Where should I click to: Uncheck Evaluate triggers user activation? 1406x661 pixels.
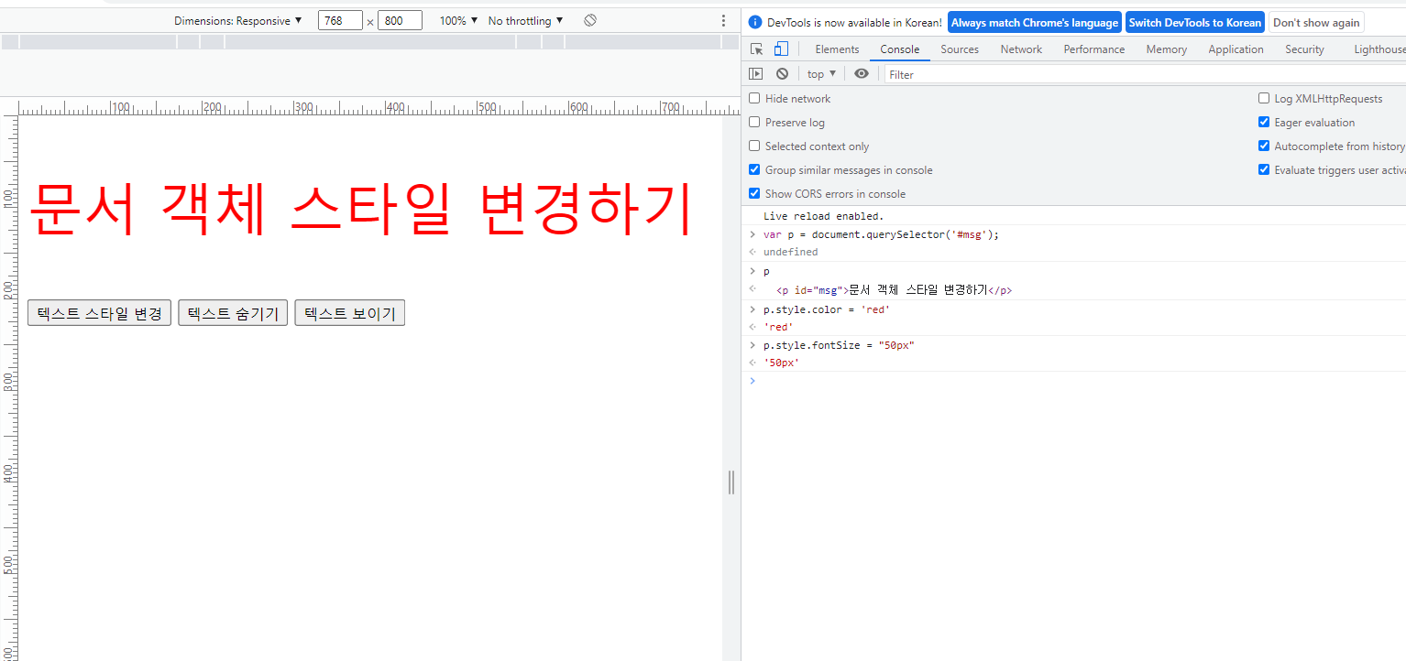[x=1264, y=169]
